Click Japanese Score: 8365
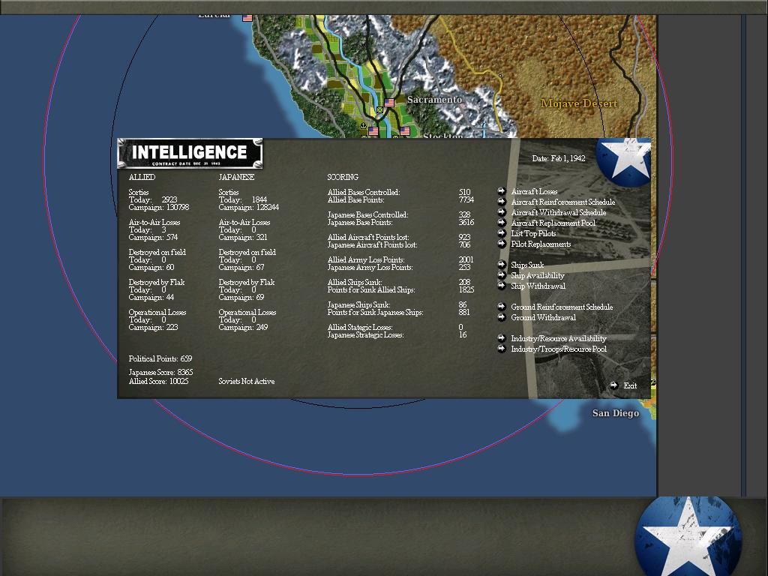This screenshot has width=768, height=576. pyautogui.click(x=160, y=372)
